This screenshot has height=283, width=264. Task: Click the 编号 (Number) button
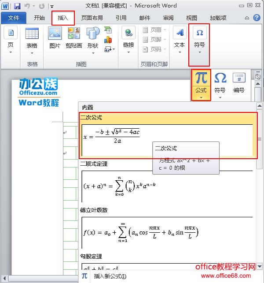point(239,83)
